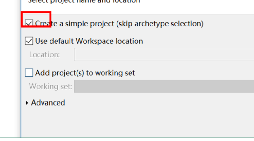Viewport: 254px width, 141px height.
Task: Click into the Location text field
Action: [164, 54]
